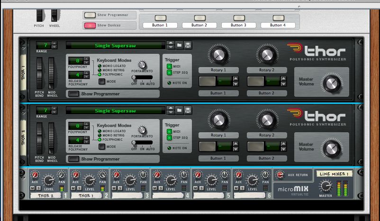
Task: Click Master Volume knob on Thor 1
Action: tap(332, 84)
